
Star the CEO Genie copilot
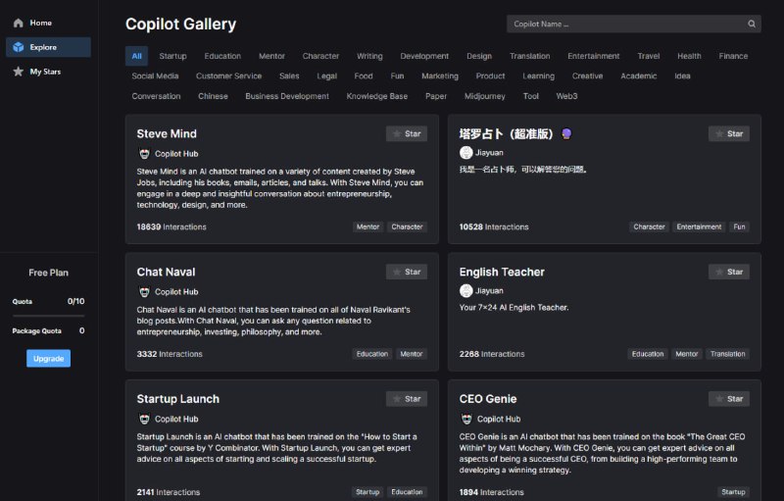point(728,399)
